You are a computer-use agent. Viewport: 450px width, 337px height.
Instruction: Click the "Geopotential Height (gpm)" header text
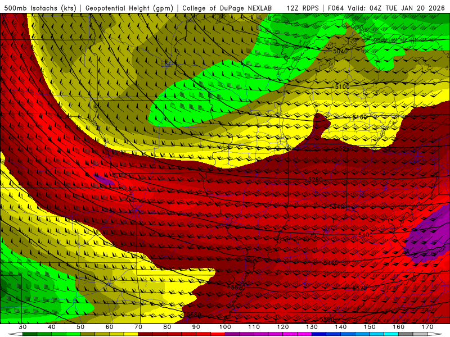pyautogui.click(x=129, y=8)
